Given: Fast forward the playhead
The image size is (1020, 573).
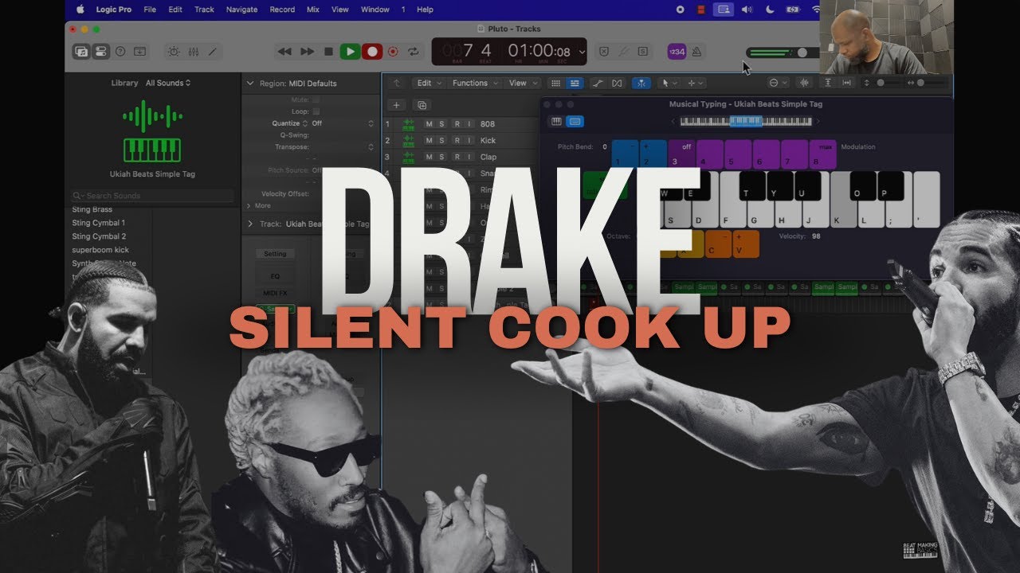Looking at the screenshot, I should 307,52.
